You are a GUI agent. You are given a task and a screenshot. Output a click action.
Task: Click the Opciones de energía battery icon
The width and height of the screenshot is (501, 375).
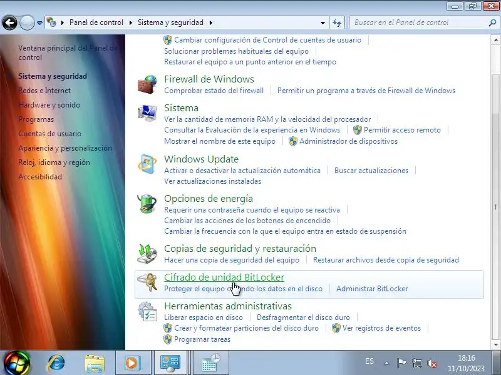[x=147, y=204]
